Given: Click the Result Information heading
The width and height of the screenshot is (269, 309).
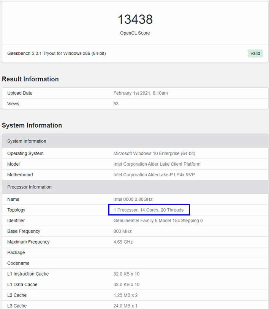Looking at the screenshot, I should click(x=30, y=79).
